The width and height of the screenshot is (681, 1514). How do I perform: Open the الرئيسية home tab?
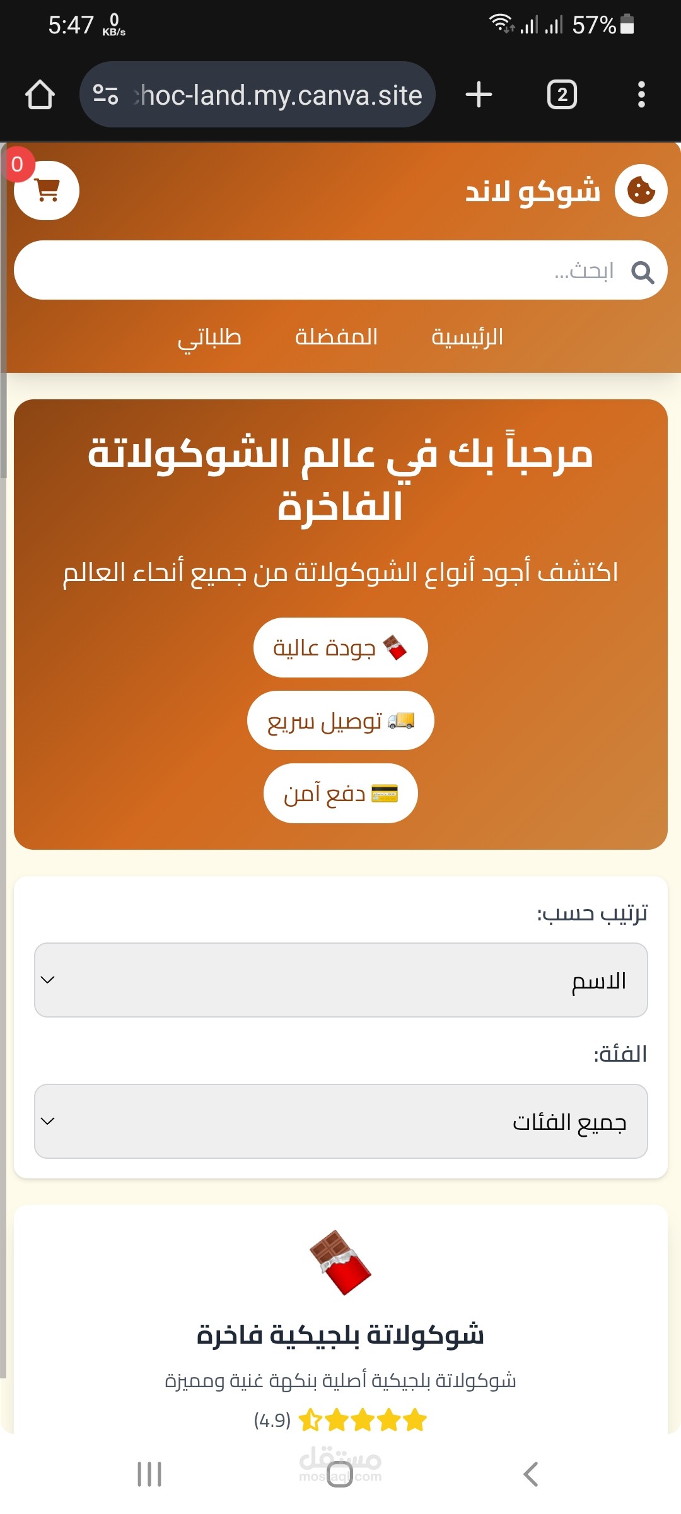click(467, 337)
